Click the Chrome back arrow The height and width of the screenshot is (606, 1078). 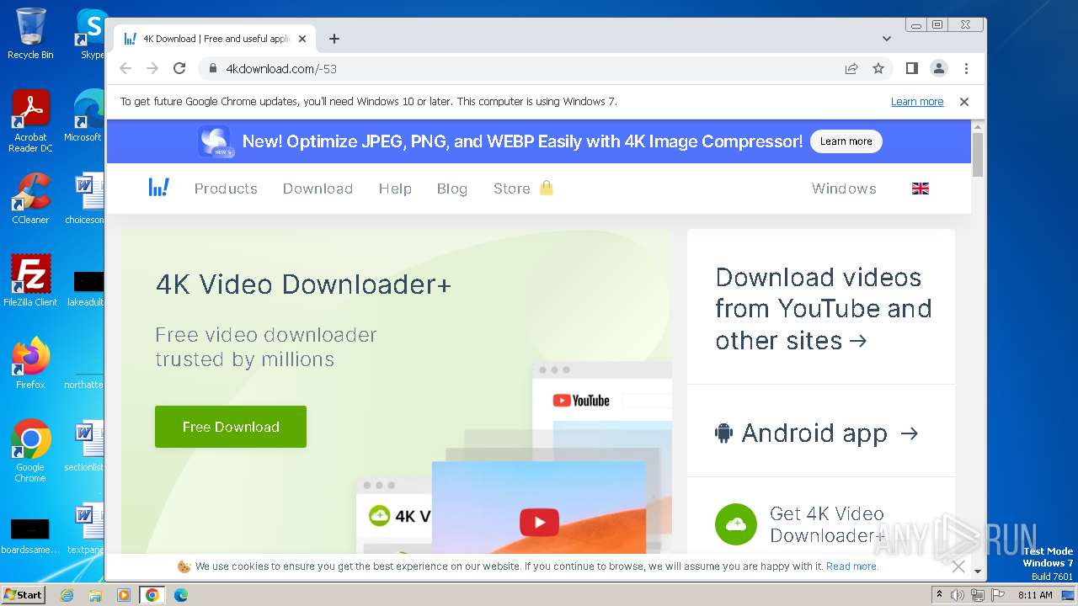coord(125,68)
